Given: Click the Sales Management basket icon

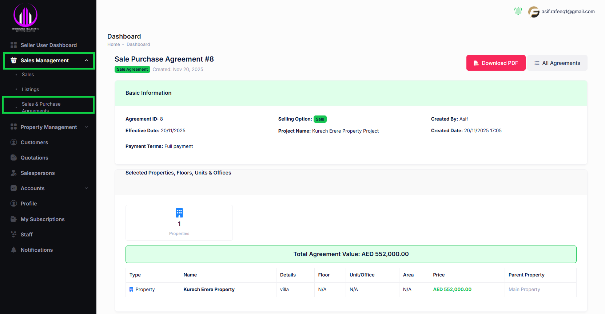Looking at the screenshot, I should tap(14, 60).
